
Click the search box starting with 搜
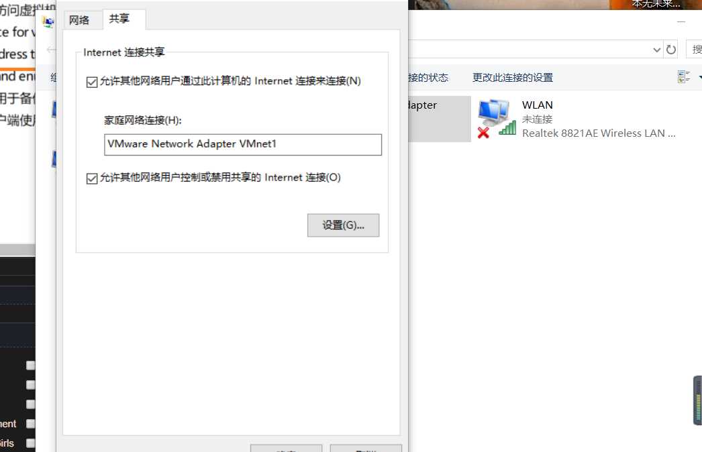click(x=694, y=49)
